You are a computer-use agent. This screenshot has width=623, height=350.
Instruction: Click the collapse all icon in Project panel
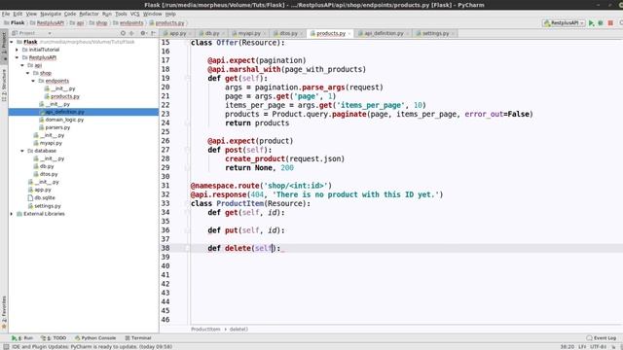click(x=131, y=33)
